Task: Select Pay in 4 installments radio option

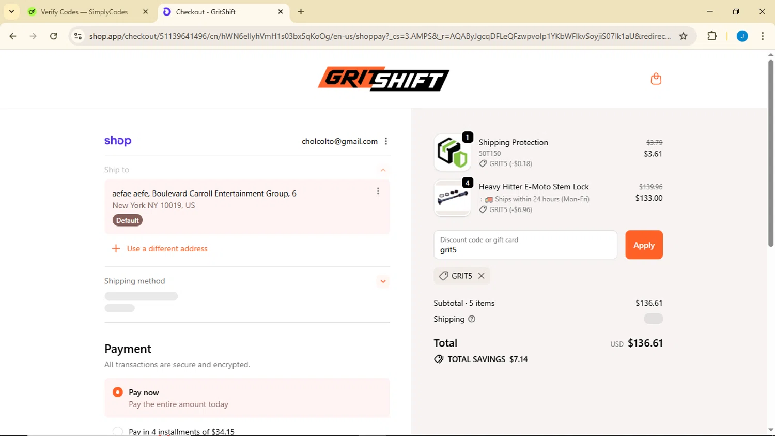Action: [118, 431]
